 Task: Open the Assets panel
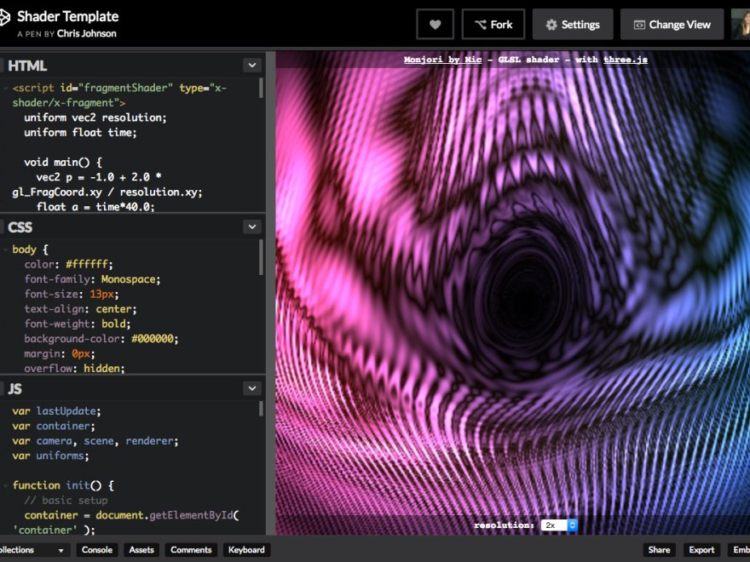coord(141,550)
